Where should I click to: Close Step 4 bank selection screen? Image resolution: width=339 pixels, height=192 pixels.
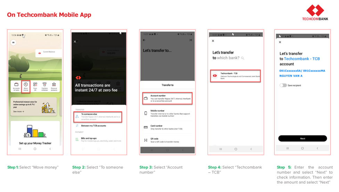213,41
